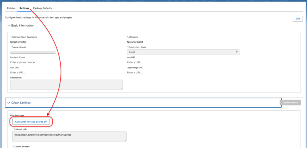
Task: Open the Package Defaults tab
Action: pyautogui.click(x=43, y=8)
